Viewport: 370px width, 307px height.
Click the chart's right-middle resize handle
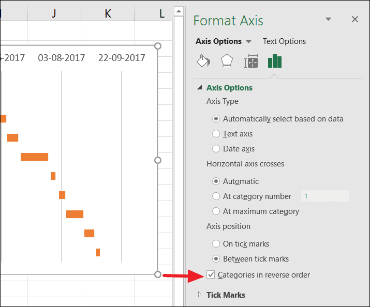158,160
